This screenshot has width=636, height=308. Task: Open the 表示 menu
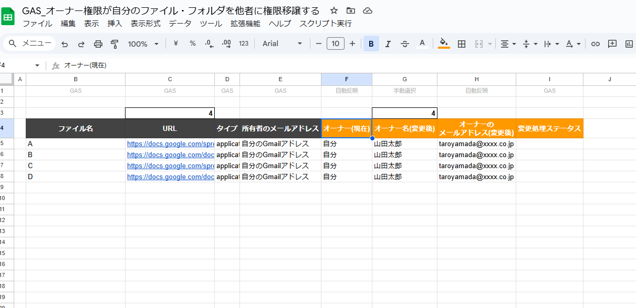click(x=91, y=24)
